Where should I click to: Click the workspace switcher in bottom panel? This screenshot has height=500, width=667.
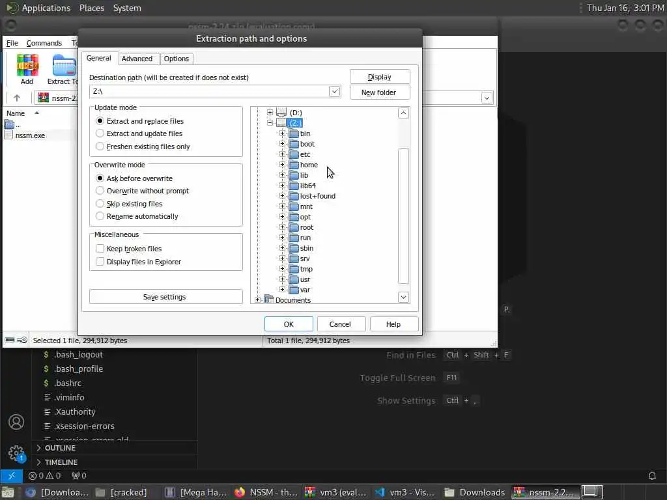(591, 492)
